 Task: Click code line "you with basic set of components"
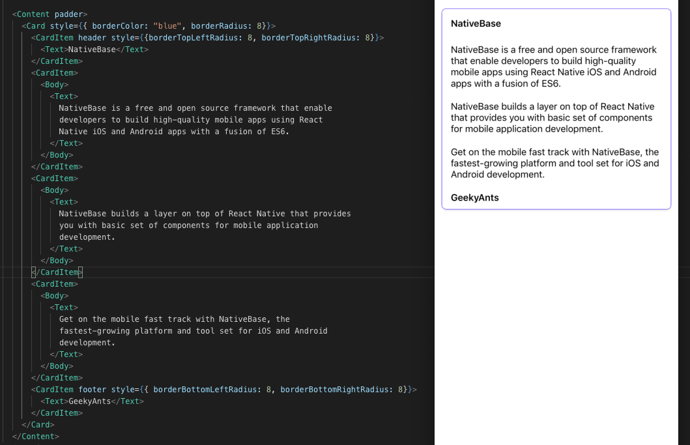point(188,225)
